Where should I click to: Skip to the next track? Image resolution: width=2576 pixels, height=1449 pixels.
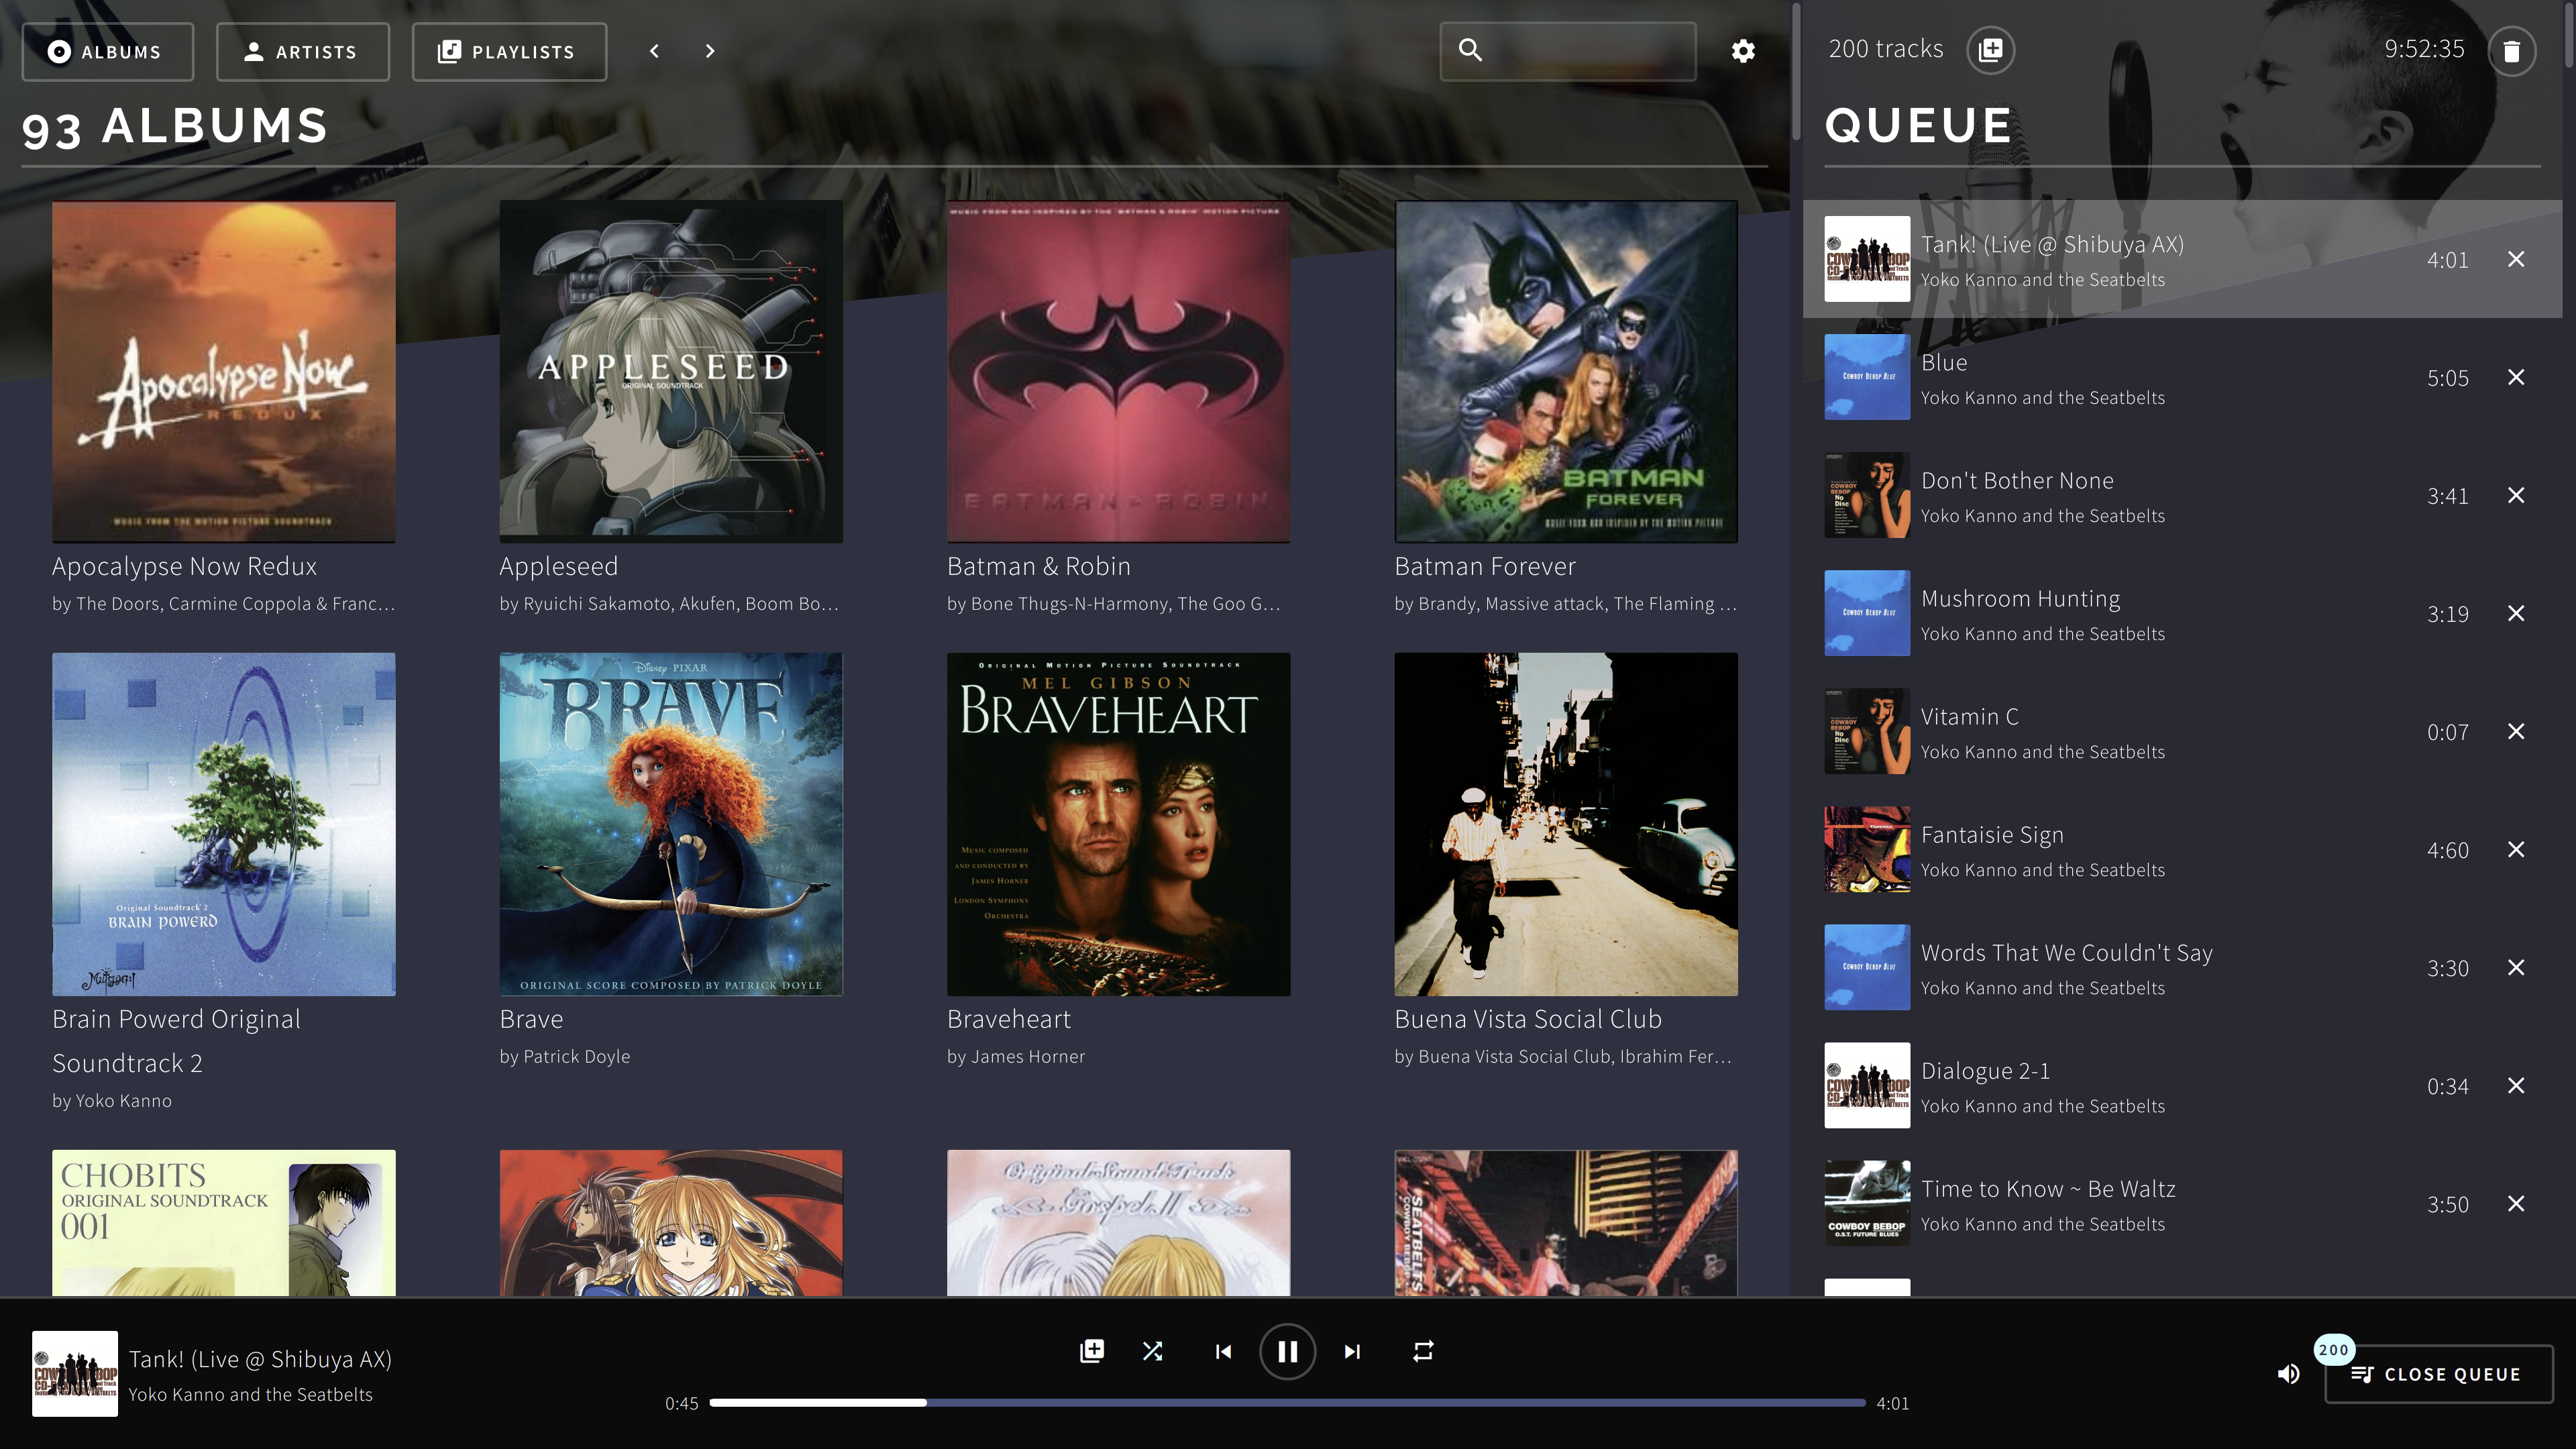1352,1351
